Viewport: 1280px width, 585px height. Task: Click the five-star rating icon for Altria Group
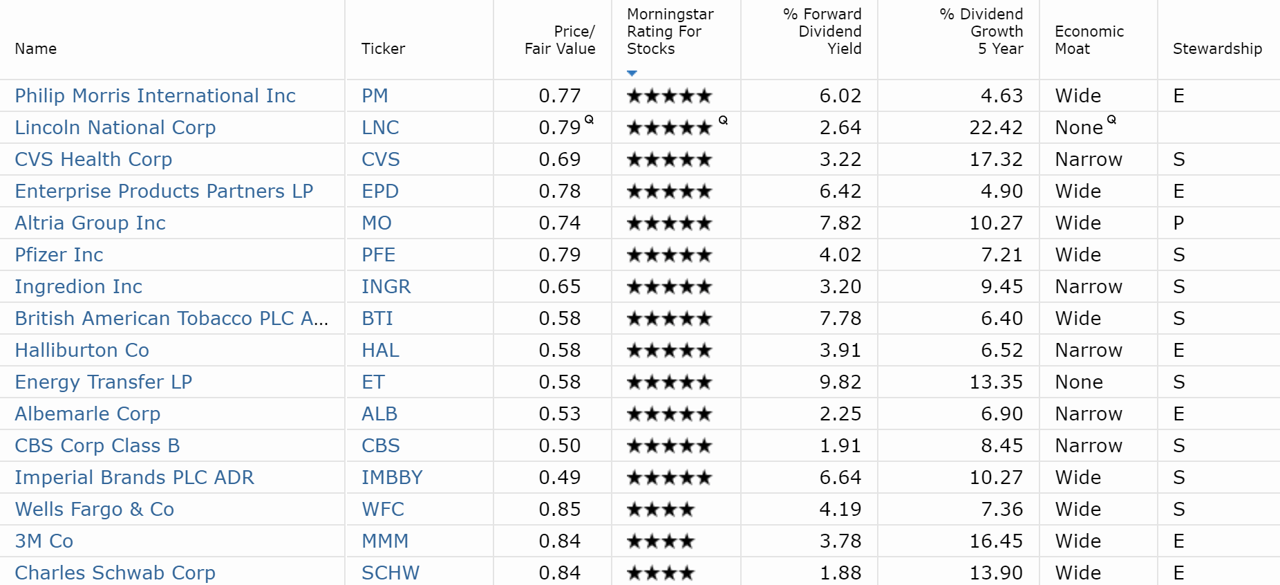coord(668,223)
